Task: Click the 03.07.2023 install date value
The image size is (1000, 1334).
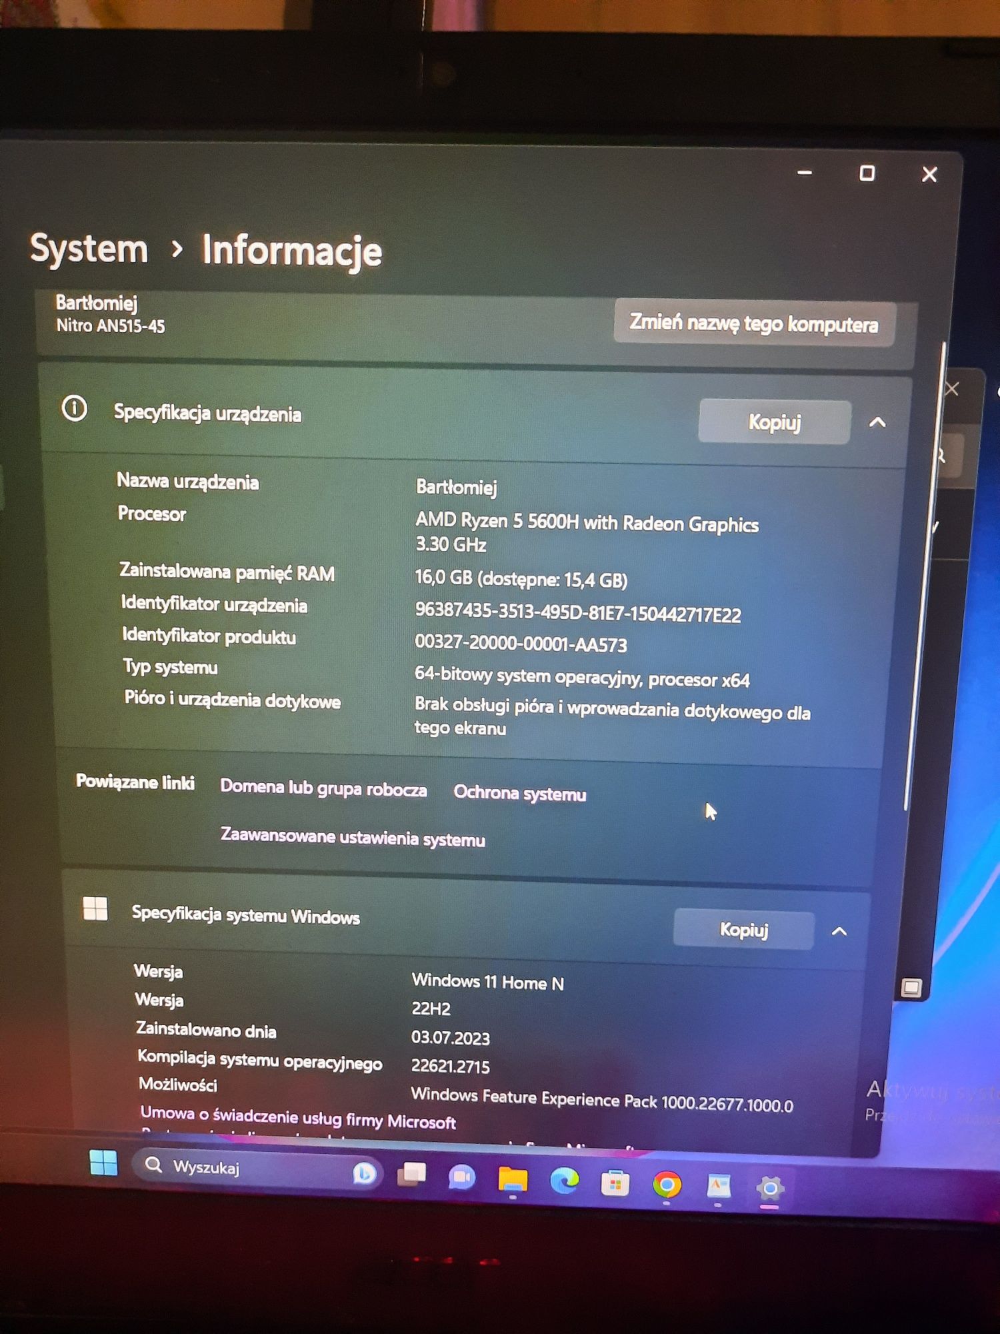Action: tap(451, 1037)
